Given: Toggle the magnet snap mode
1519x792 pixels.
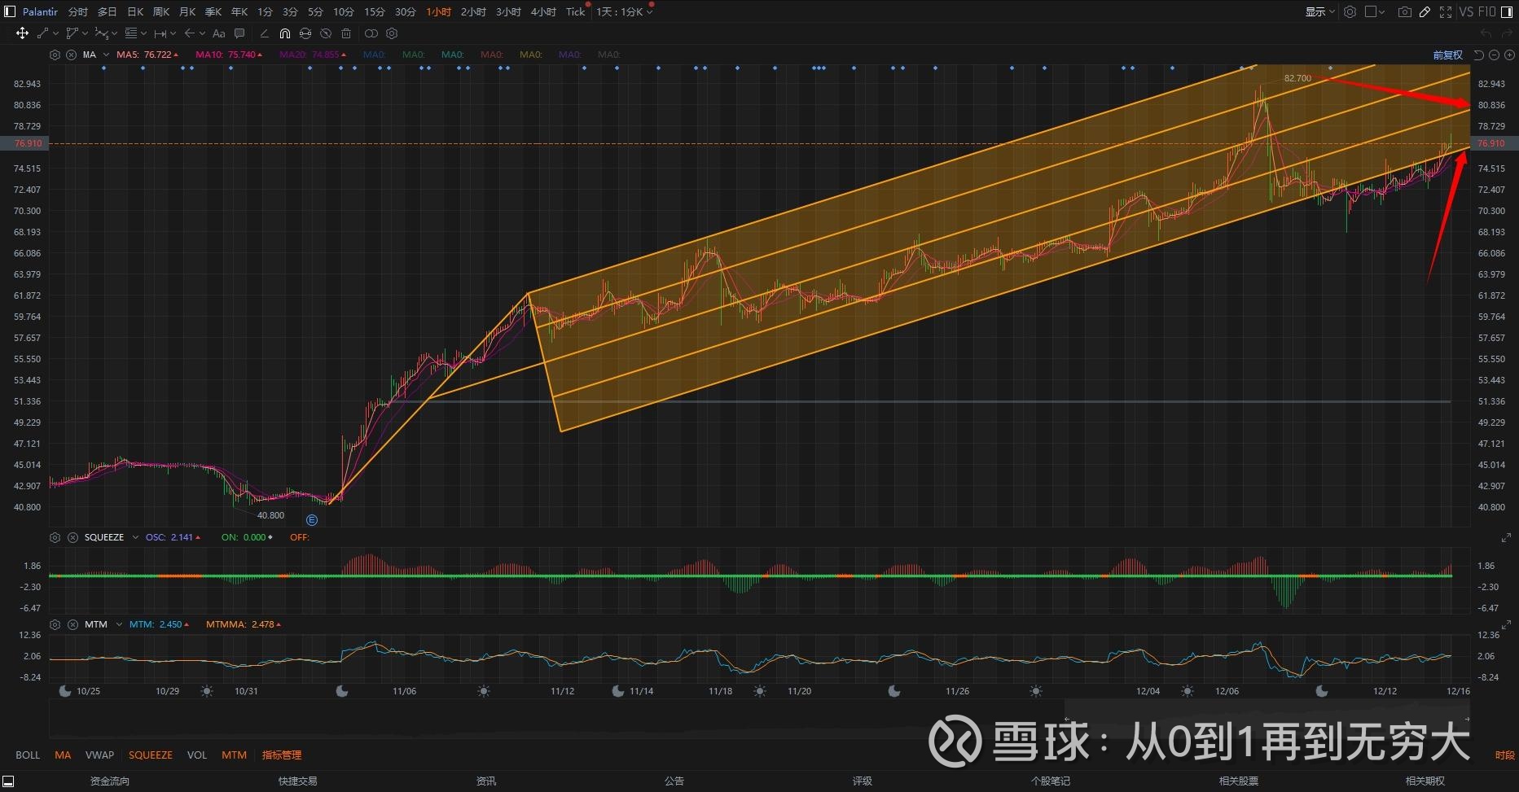Looking at the screenshot, I should pyautogui.click(x=284, y=33).
